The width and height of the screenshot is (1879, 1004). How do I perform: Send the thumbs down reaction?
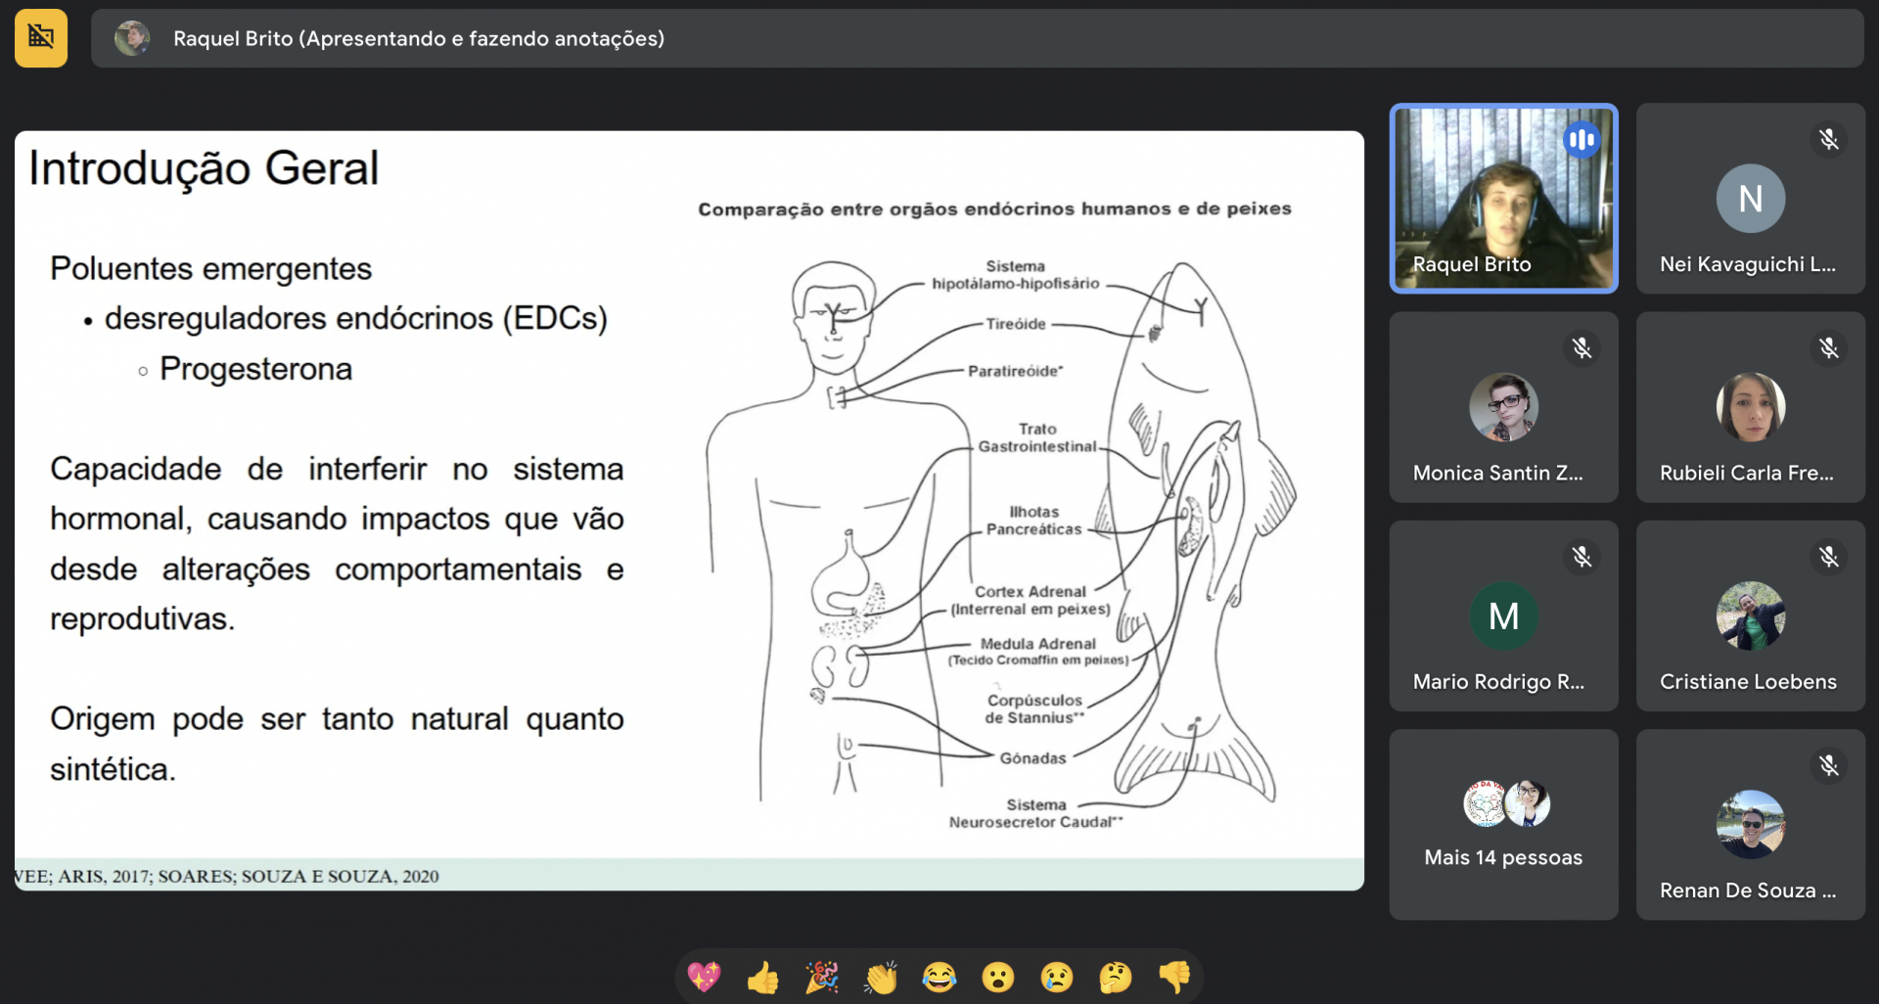pos(1173,977)
